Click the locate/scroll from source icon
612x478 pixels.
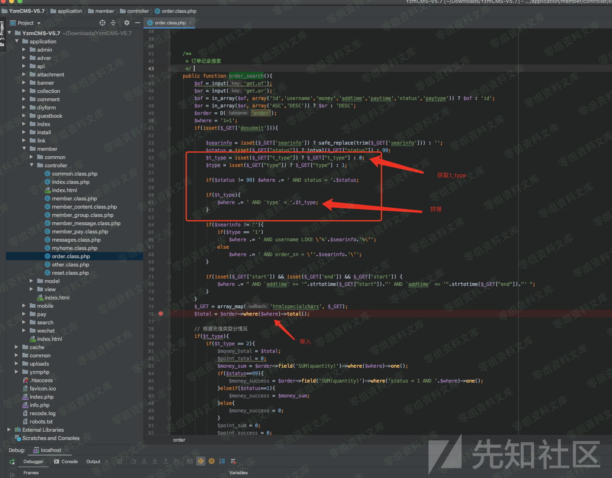click(102, 23)
